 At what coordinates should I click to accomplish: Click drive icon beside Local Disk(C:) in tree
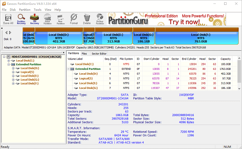click(x=13, y=60)
